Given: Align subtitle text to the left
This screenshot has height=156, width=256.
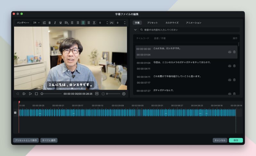Looking at the screenshot, I should [72, 23].
